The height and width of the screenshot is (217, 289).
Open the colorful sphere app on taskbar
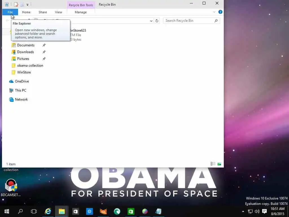[x=145, y=211]
